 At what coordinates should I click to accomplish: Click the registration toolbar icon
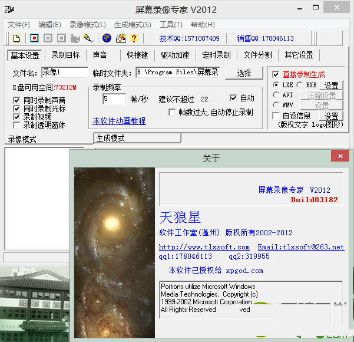pyautogui.click(x=121, y=38)
